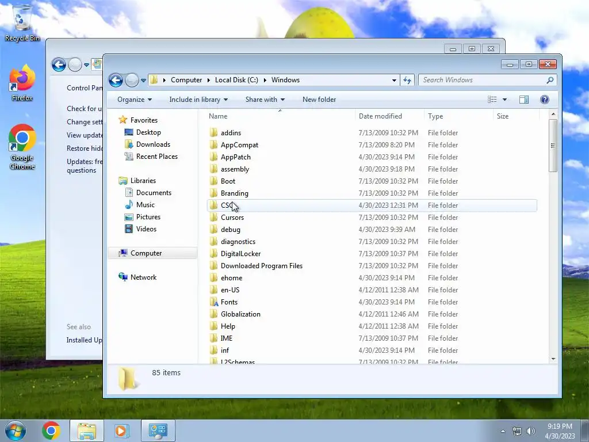Image resolution: width=589 pixels, height=442 pixels.
Task: Toggle the preview pane
Action: [x=524, y=100]
